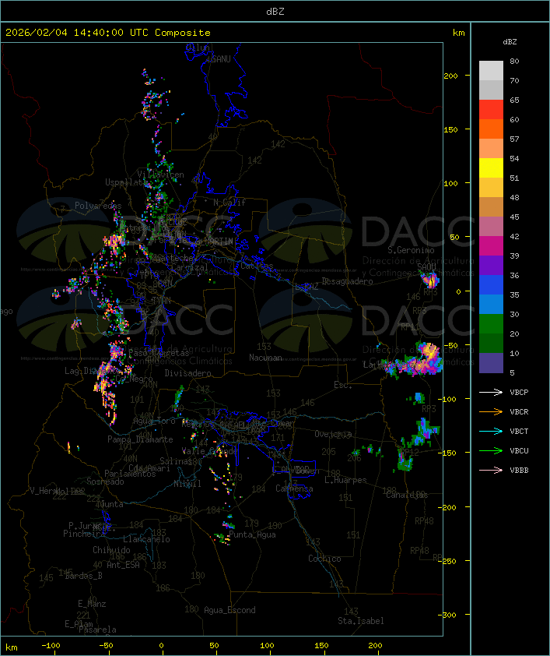Click the Divisadero place label
The width and height of the screenshot is (550, 656).
[x=187, y=372]
